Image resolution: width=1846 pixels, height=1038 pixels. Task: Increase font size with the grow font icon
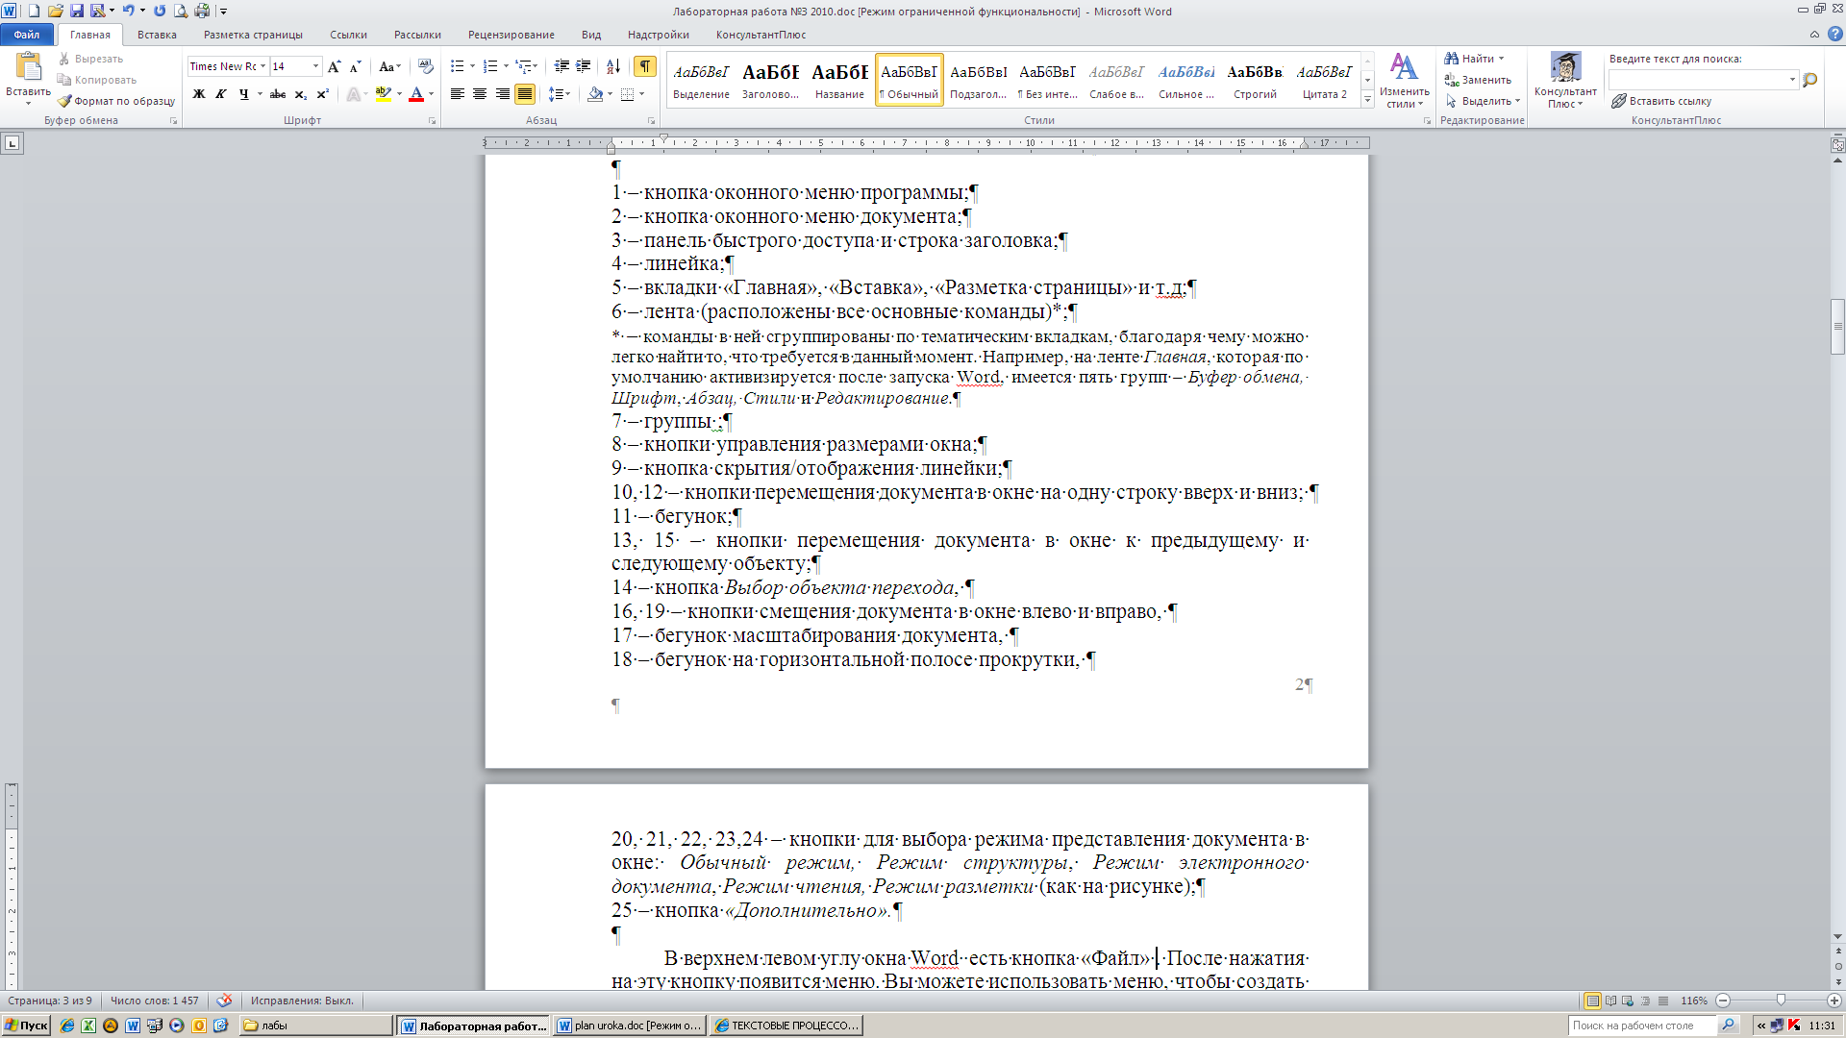tap(334, 66)
